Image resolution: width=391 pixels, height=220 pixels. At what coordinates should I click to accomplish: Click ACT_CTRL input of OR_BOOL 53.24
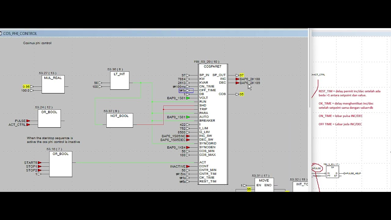[17, 125]
